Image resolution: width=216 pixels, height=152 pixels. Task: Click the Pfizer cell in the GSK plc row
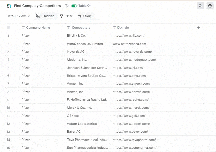coord(26,116)
